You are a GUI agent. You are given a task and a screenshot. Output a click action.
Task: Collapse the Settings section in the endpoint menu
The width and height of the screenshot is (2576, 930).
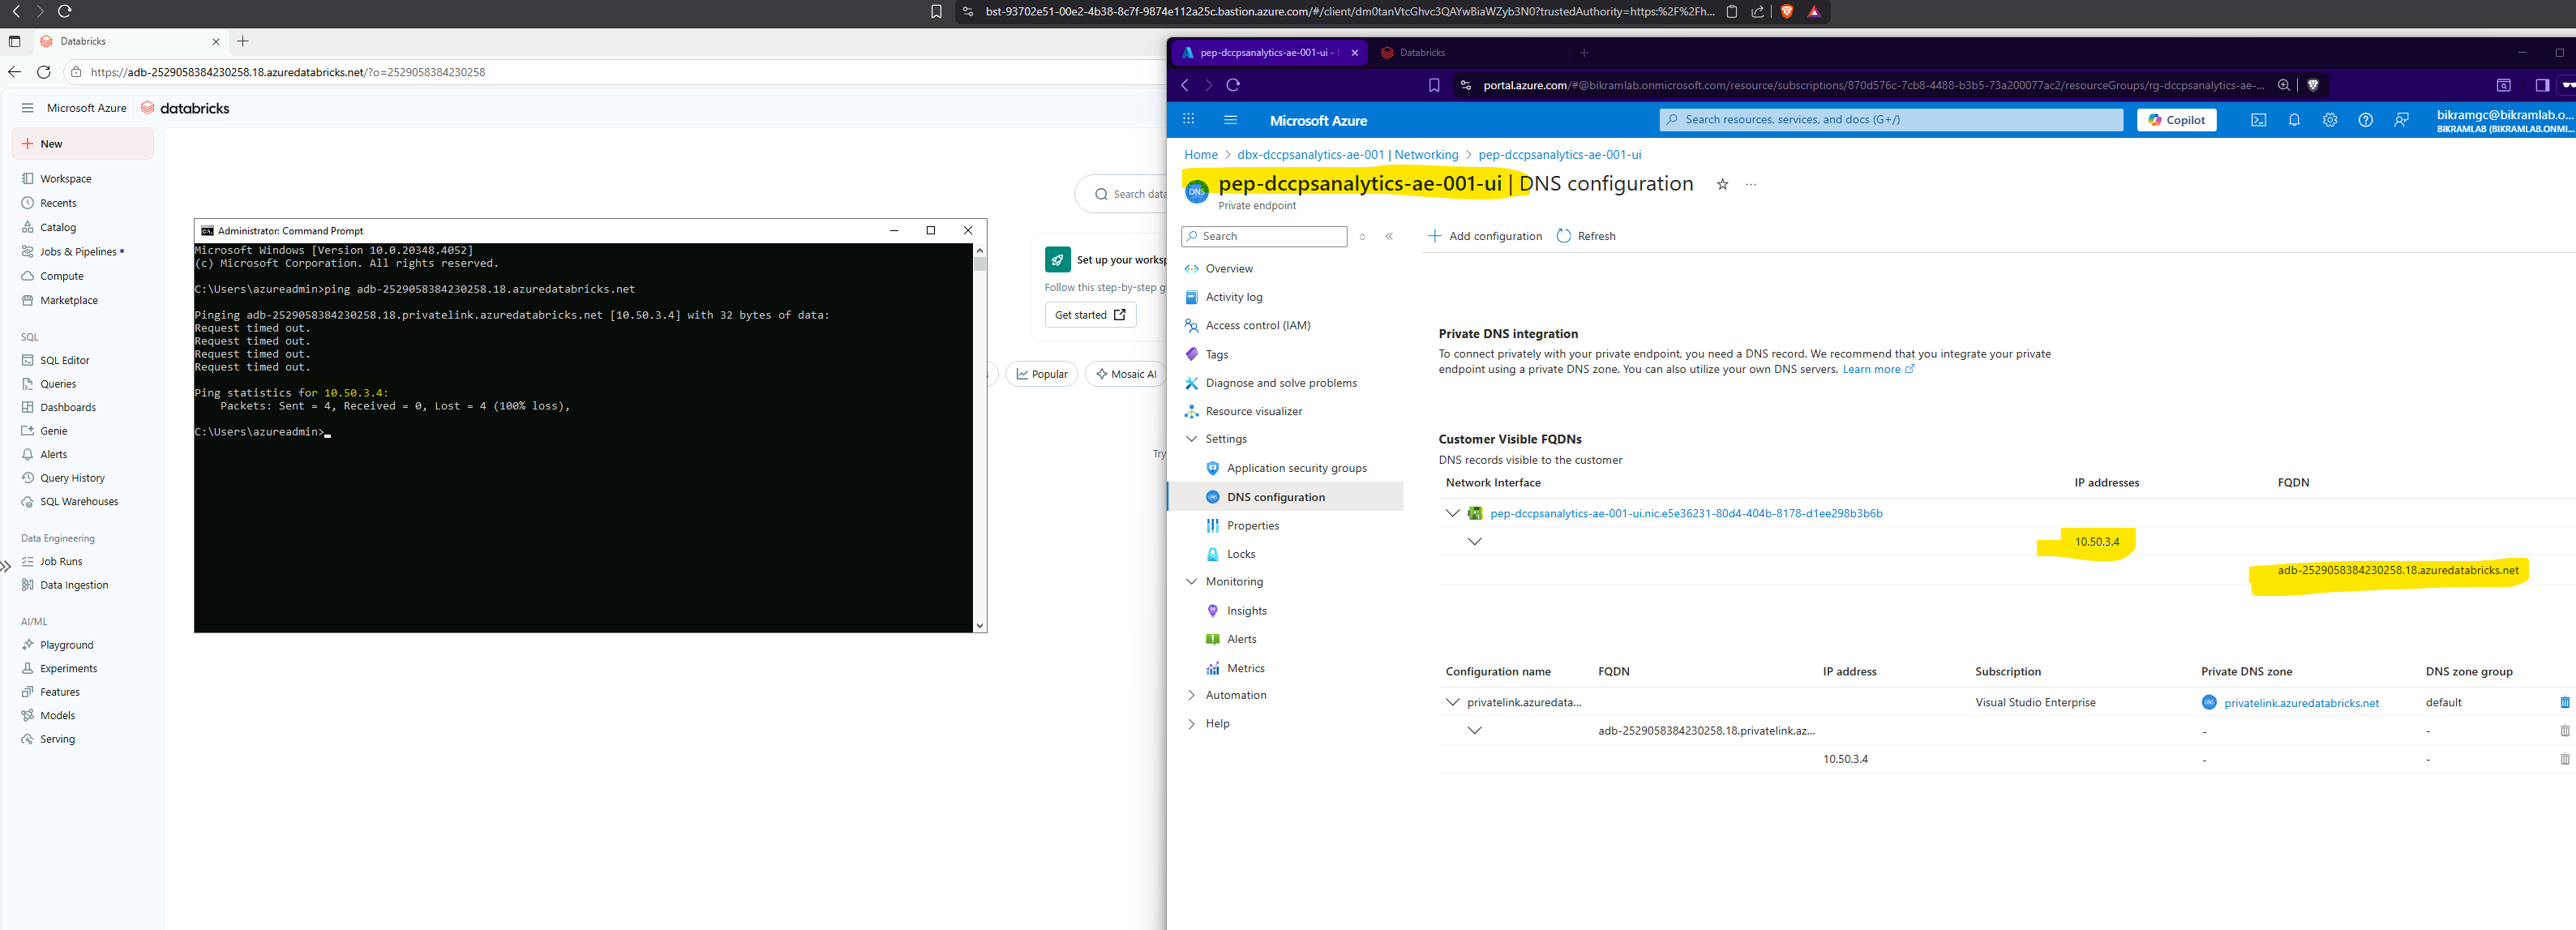[1191, 438]
